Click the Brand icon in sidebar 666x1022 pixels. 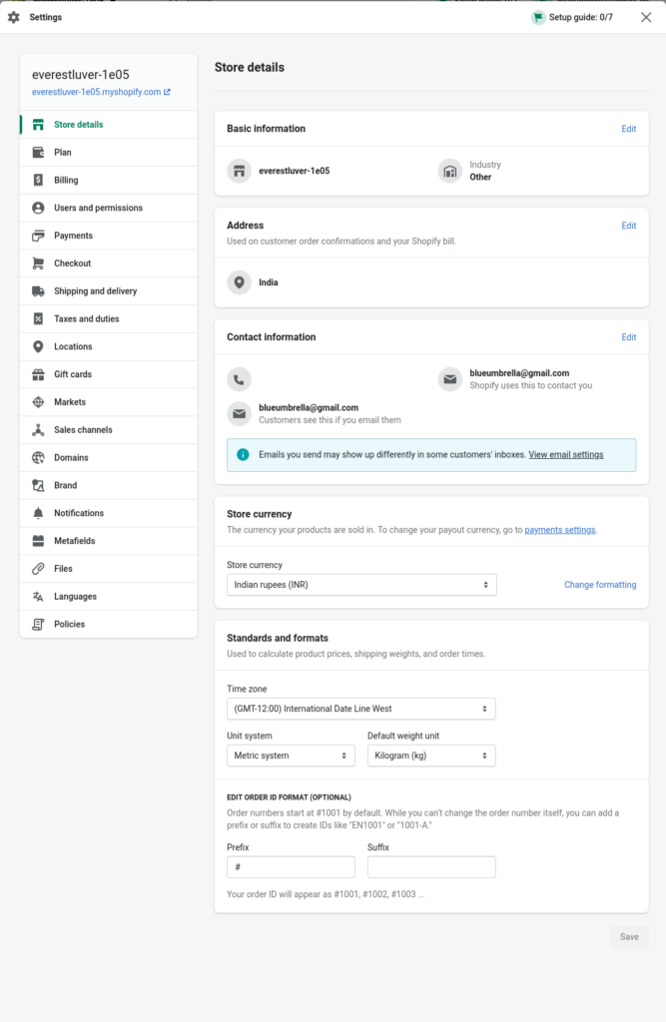point(39,486)
